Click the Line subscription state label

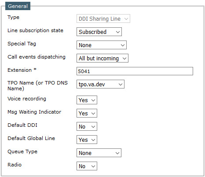point(35,30)
